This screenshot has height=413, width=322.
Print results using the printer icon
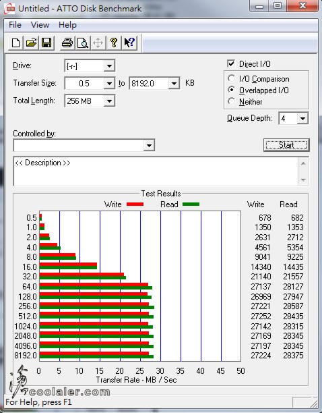tap(67, 43)
